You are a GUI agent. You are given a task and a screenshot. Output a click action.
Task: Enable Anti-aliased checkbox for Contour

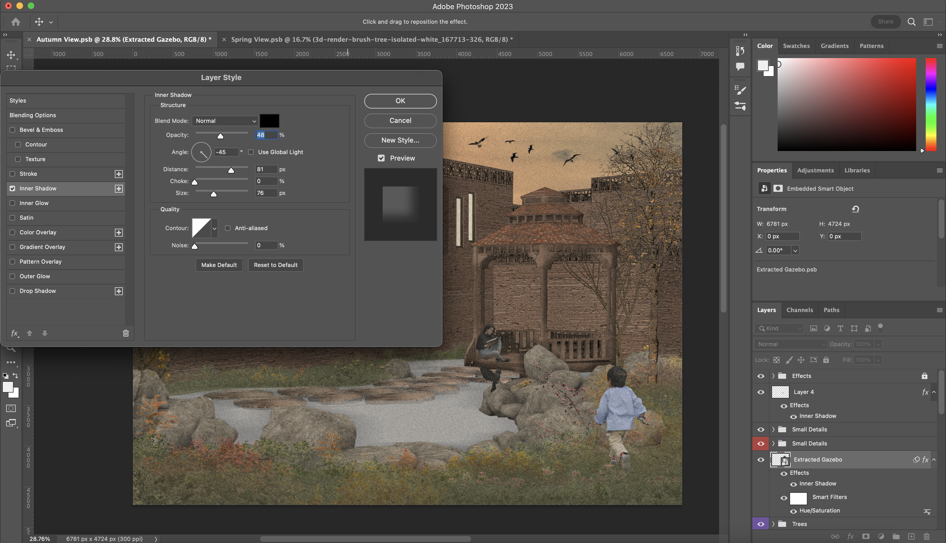(x=227, y=228)
